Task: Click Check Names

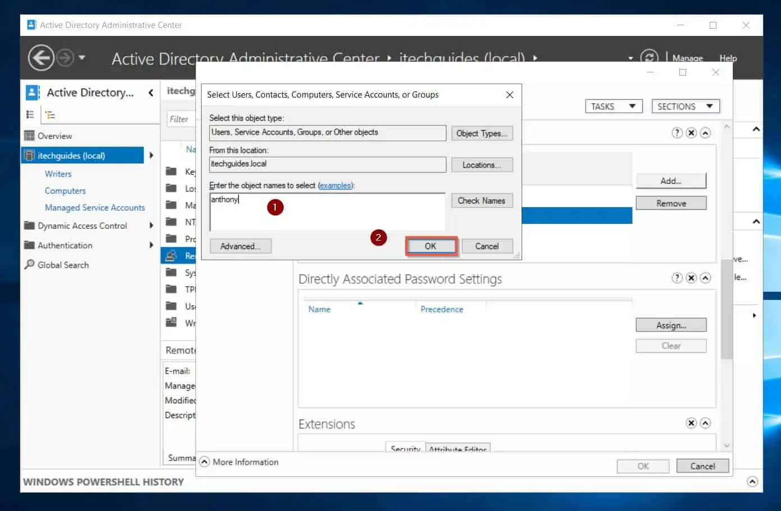Action: [x=482, y=201]
